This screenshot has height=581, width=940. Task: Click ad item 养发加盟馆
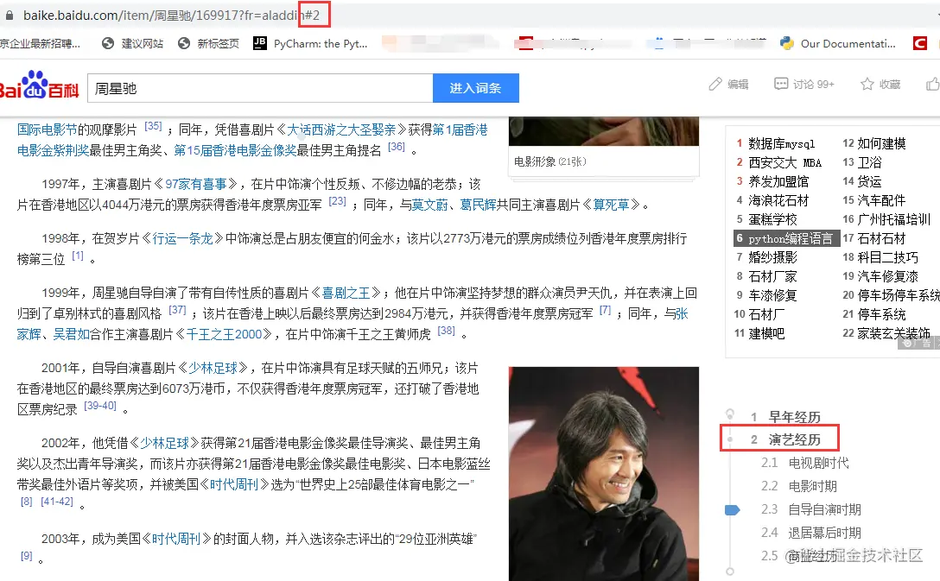pyautogui.click(x=778, y=181)
